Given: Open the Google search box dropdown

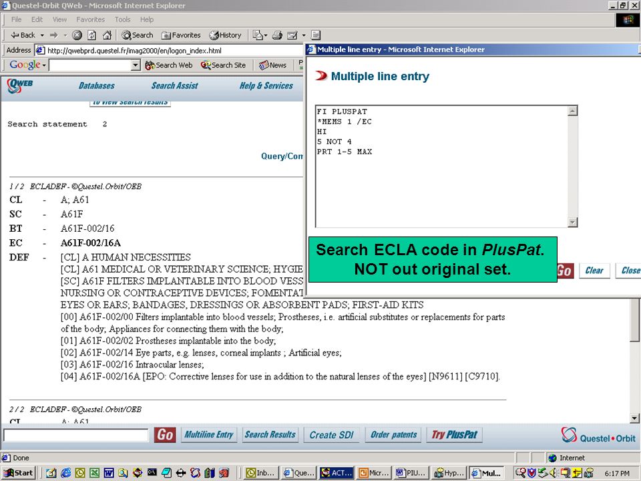Looking at the screenshot, I should 136,65.
